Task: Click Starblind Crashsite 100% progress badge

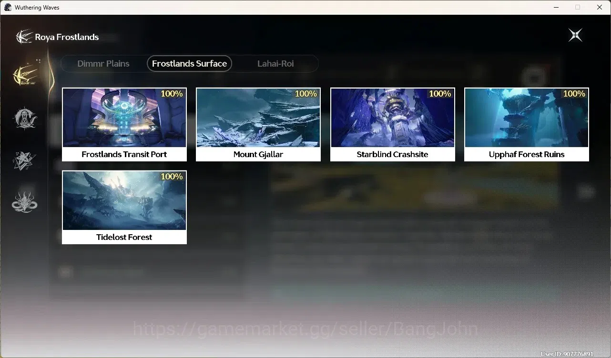Action: 440,94
